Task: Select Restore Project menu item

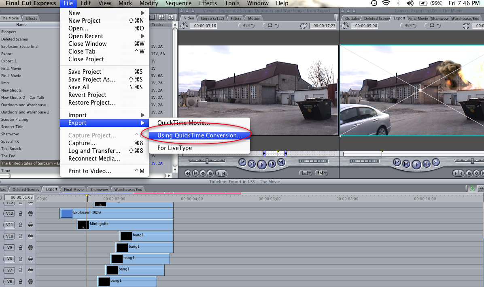Action: [104, 103]
